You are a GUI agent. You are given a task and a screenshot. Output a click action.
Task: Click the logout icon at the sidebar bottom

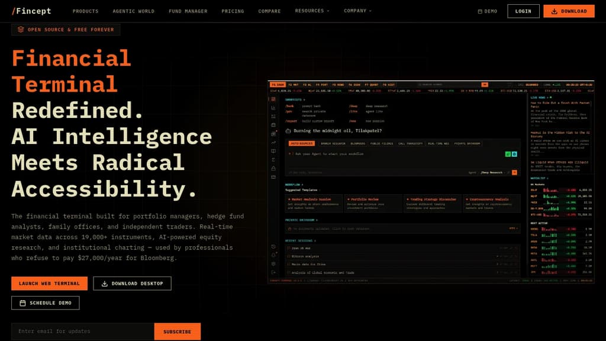(273, 272)
